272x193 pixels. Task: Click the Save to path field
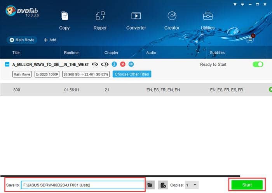click(83, 185)
